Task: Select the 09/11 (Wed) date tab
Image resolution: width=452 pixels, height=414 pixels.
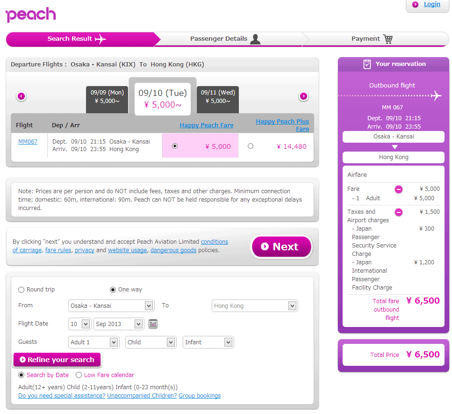Action: pyautogui.click(x=218, y=97)
